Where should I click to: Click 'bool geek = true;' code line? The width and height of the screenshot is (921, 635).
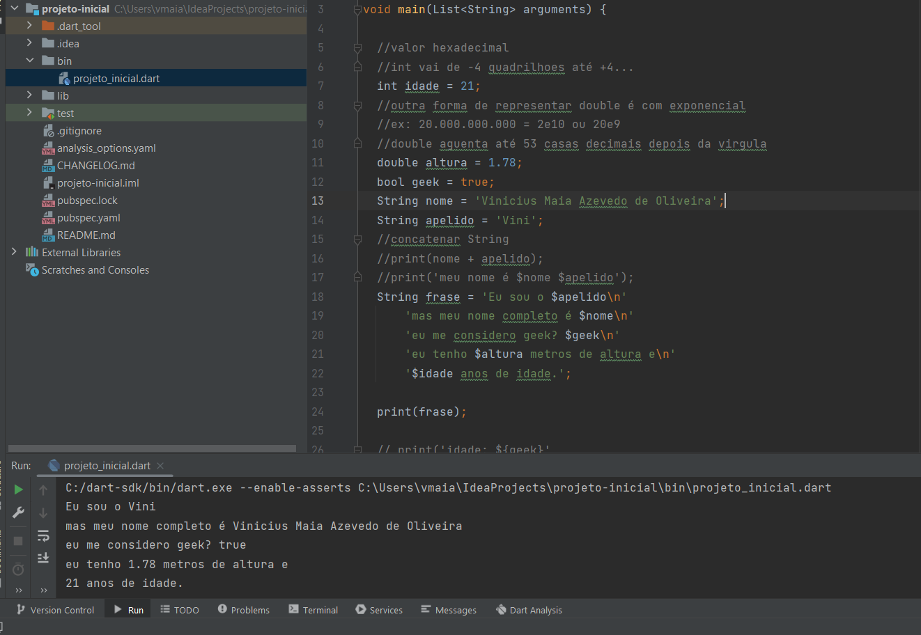(x=435, y=182)
